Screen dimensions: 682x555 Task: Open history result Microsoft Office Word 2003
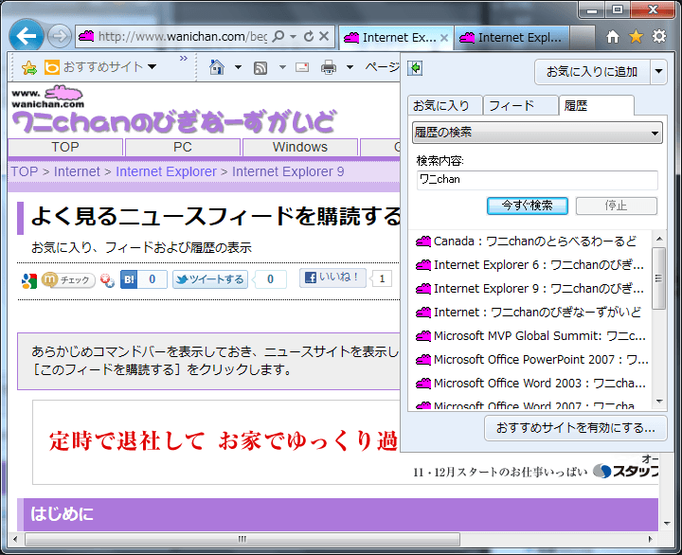[529, 383]
